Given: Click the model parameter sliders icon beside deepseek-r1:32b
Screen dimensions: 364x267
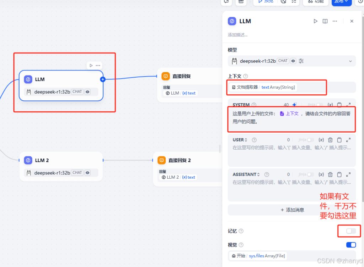Looking at the screenshot, I should point(301,61).
